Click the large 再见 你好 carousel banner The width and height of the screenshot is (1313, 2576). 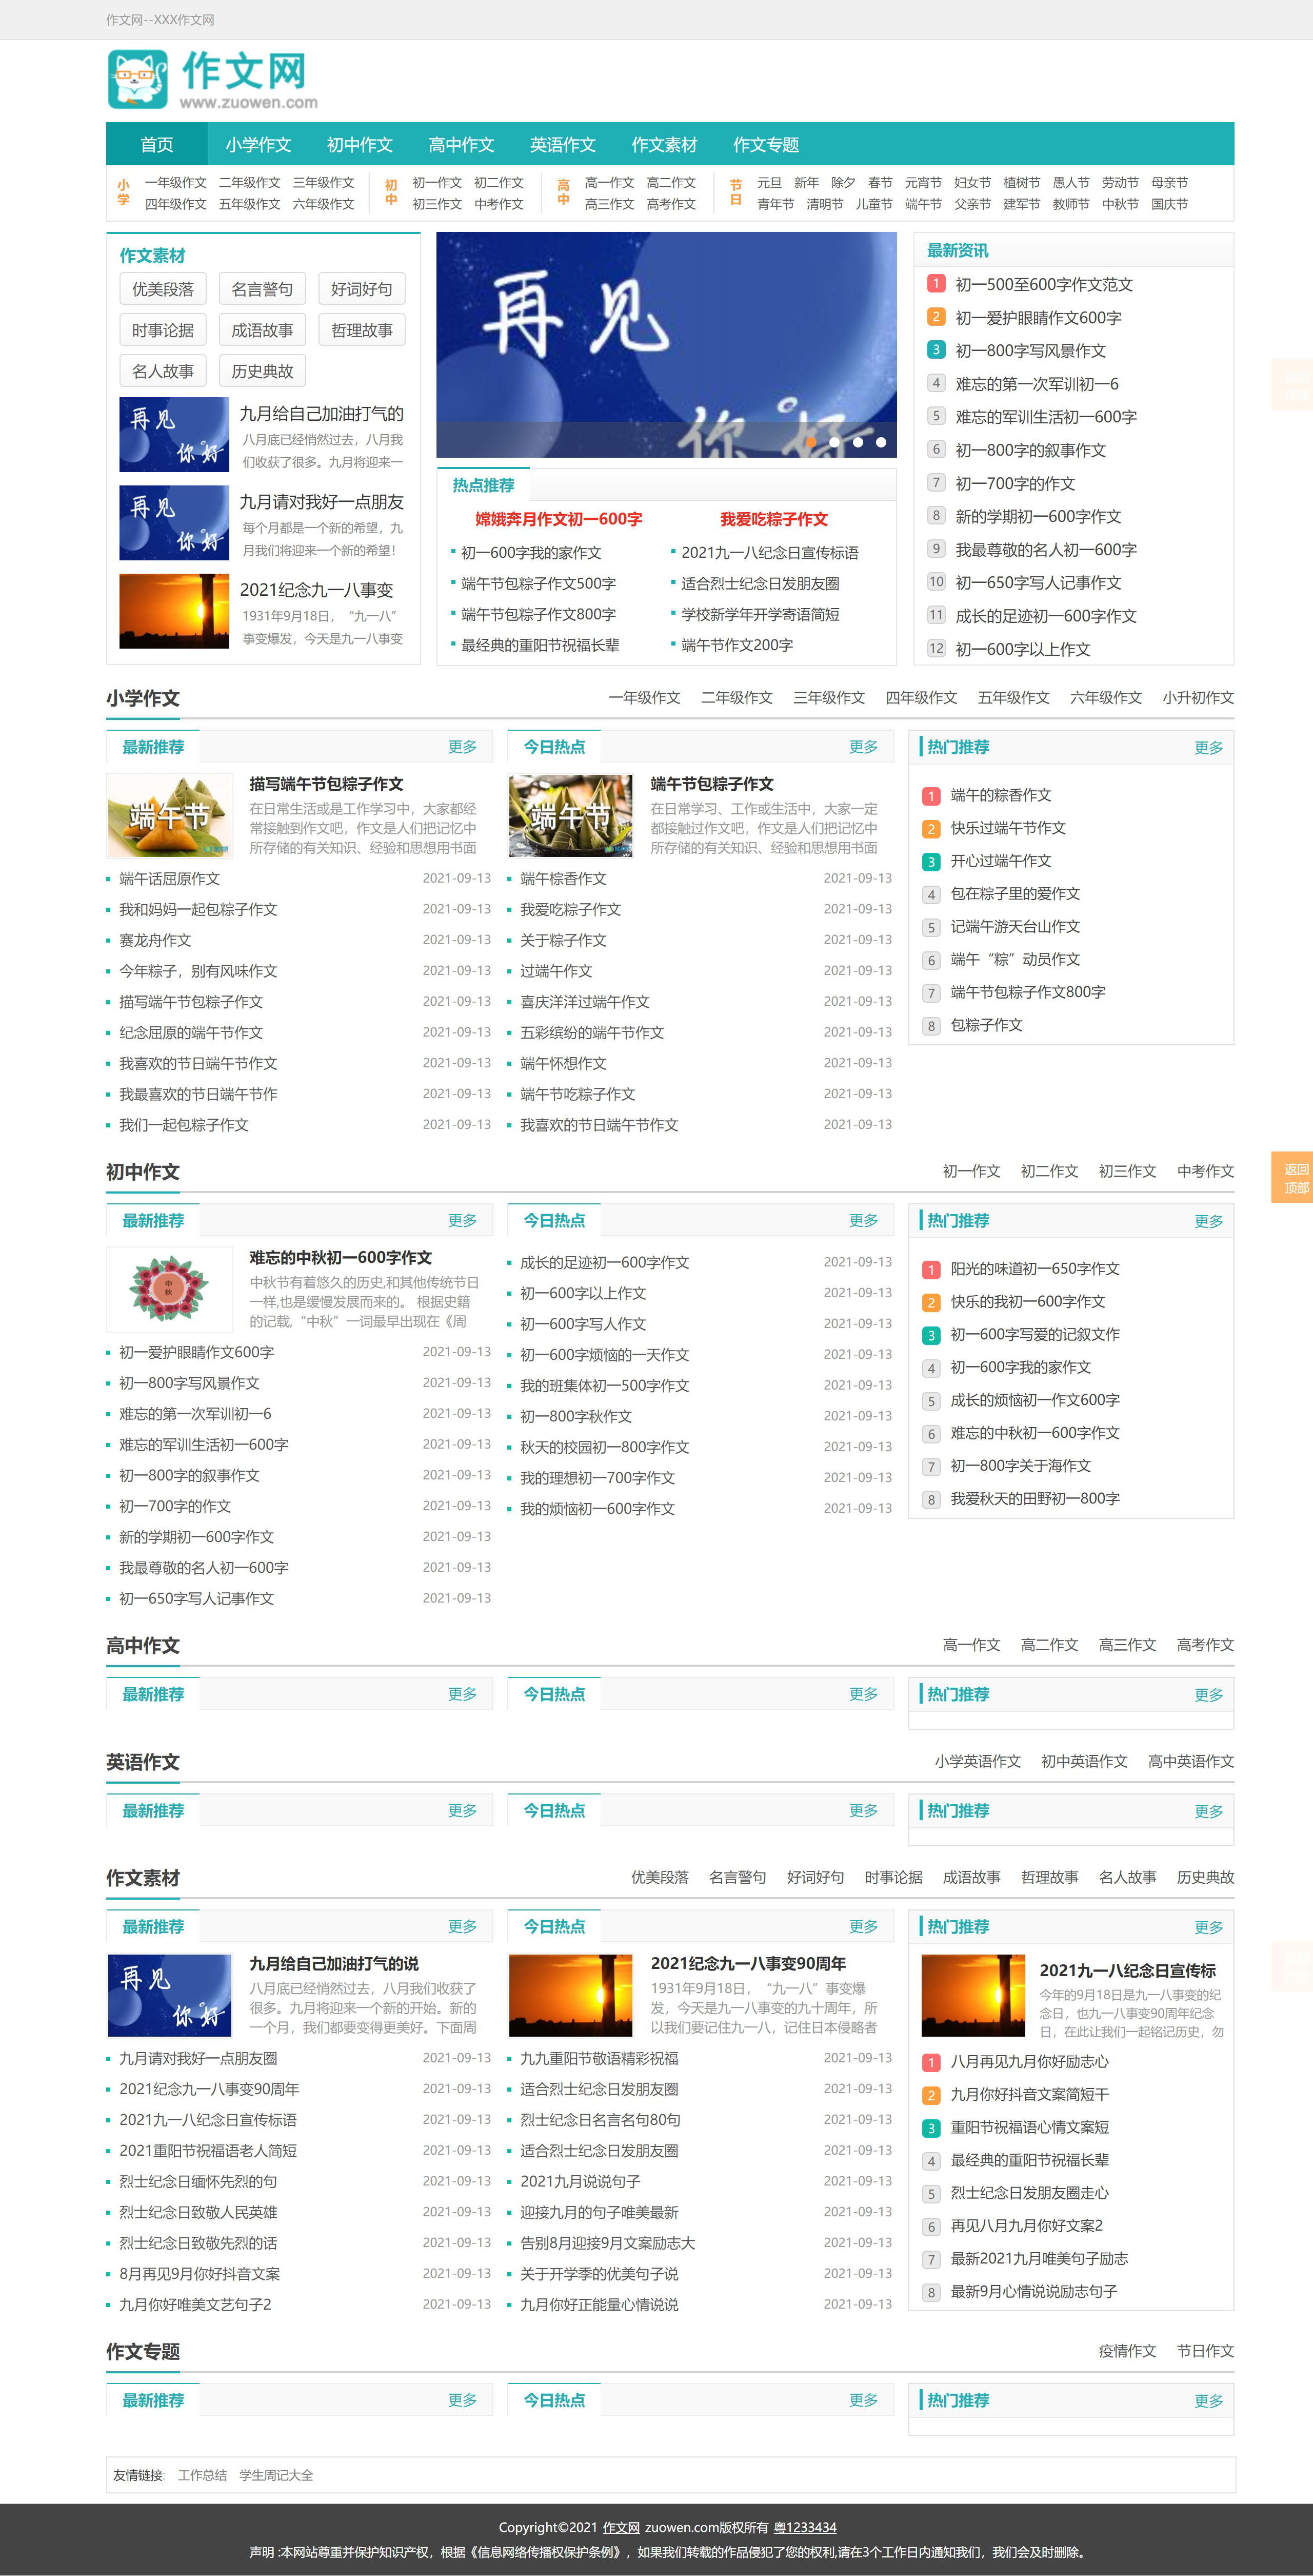[x=666, y=344]
